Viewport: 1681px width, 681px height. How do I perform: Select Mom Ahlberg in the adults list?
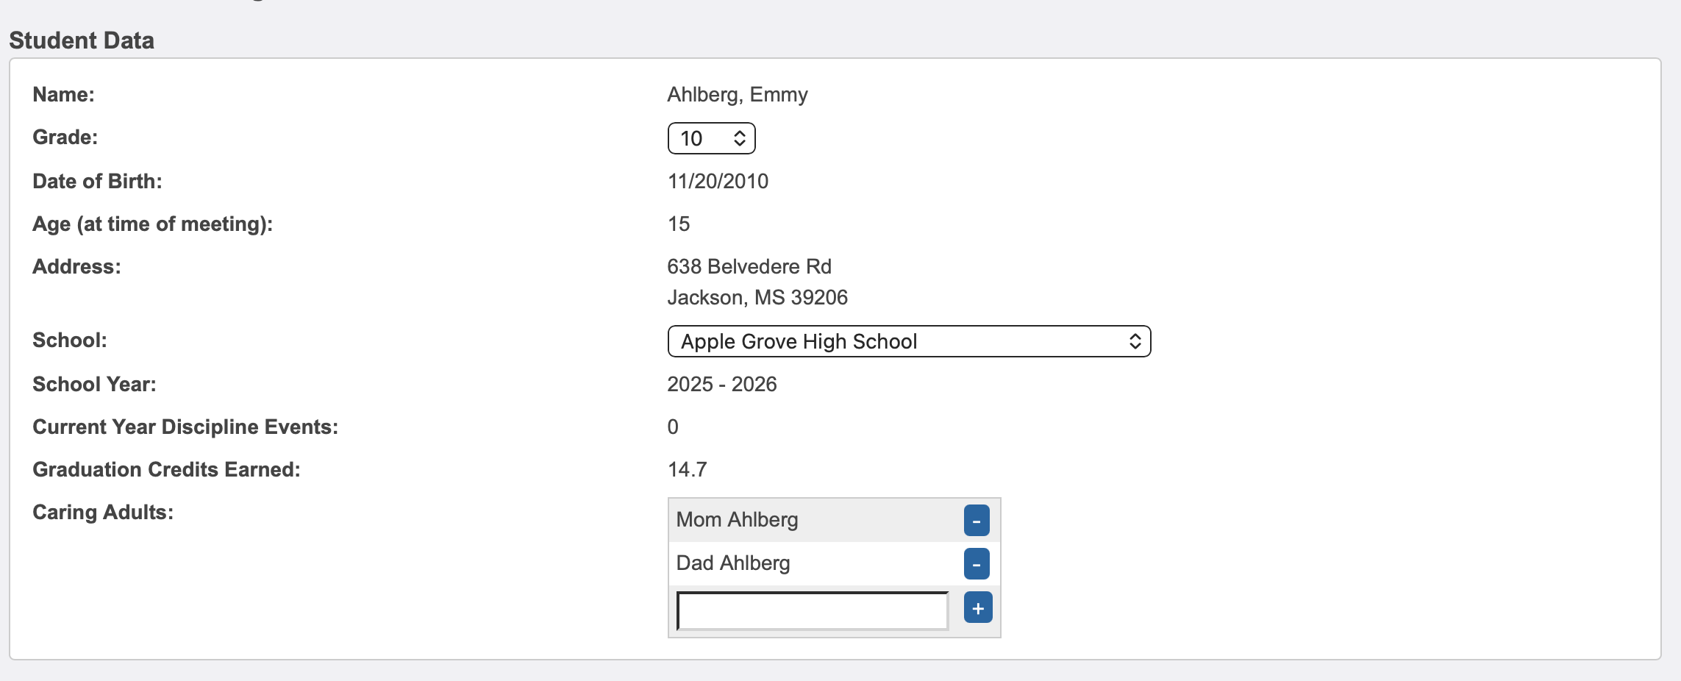pyautogui.click(x=737, y=519)
